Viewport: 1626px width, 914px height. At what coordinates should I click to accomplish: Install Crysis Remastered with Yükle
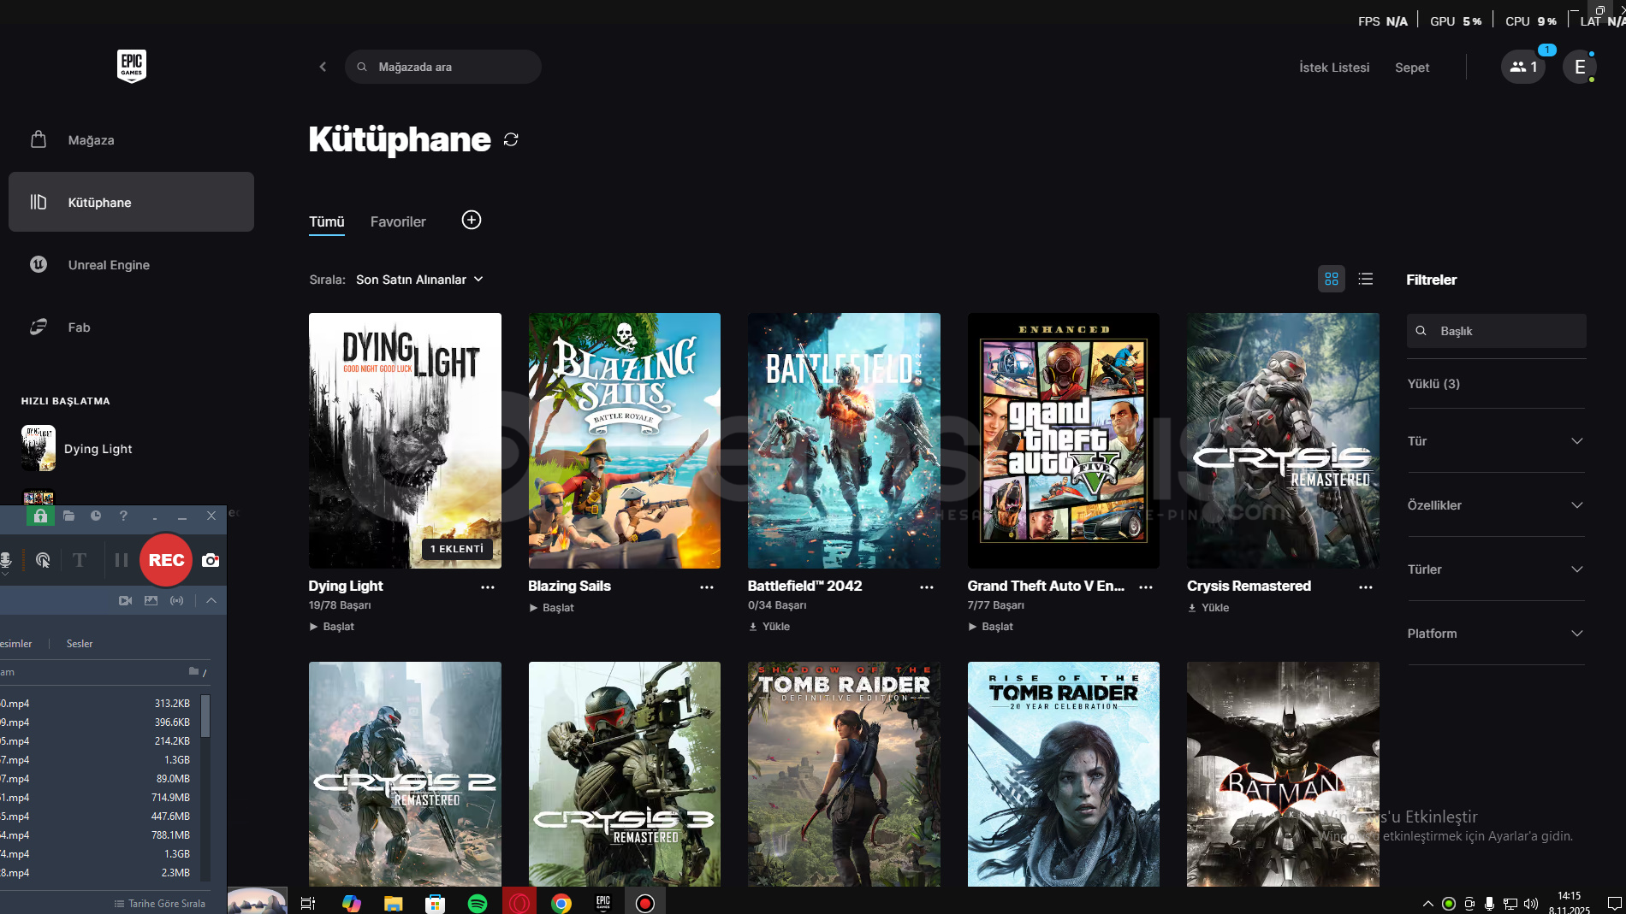click(1208, 608)
